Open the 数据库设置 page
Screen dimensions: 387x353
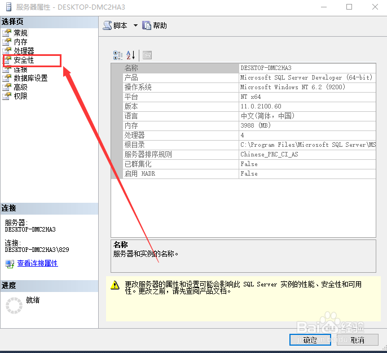click(x=30, y=78)
